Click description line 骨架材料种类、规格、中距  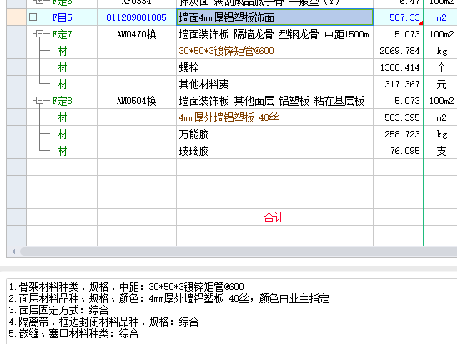(126, 287)
